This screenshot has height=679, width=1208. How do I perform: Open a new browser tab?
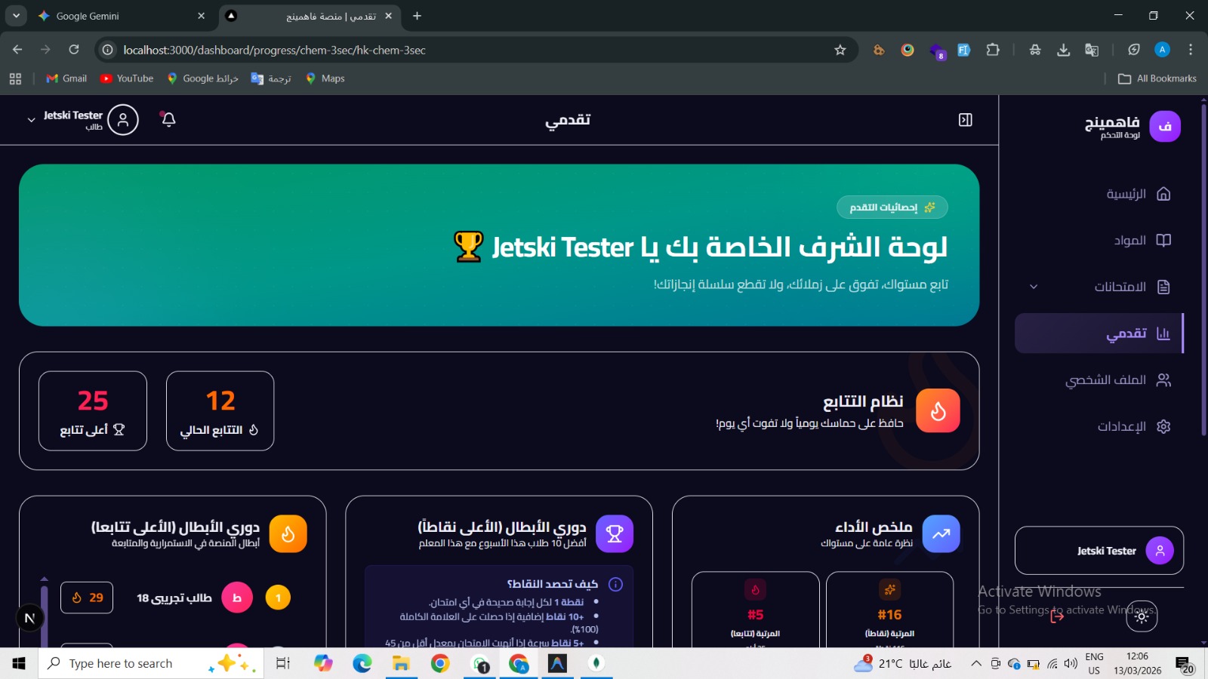pyautogui.click(x=417, y=16)
